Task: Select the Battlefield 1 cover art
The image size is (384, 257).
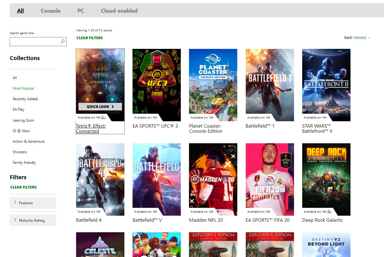Action: pyautogui.click(x=270, y=85)
